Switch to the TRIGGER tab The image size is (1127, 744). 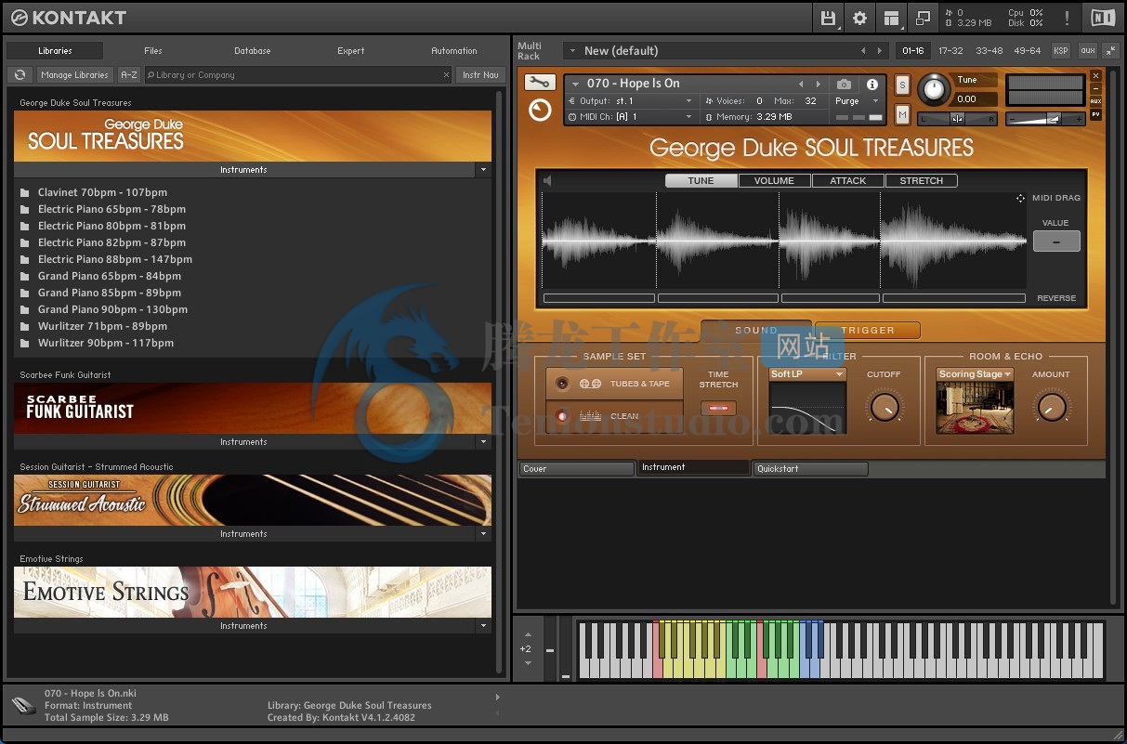pos(866,330)
